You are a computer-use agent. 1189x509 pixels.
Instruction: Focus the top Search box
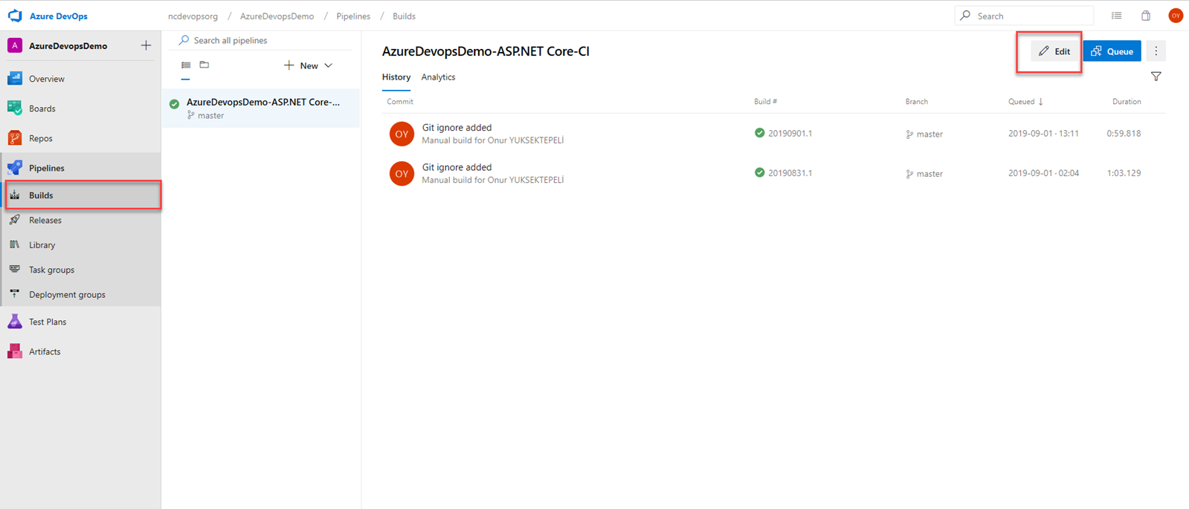[1024, 16]
